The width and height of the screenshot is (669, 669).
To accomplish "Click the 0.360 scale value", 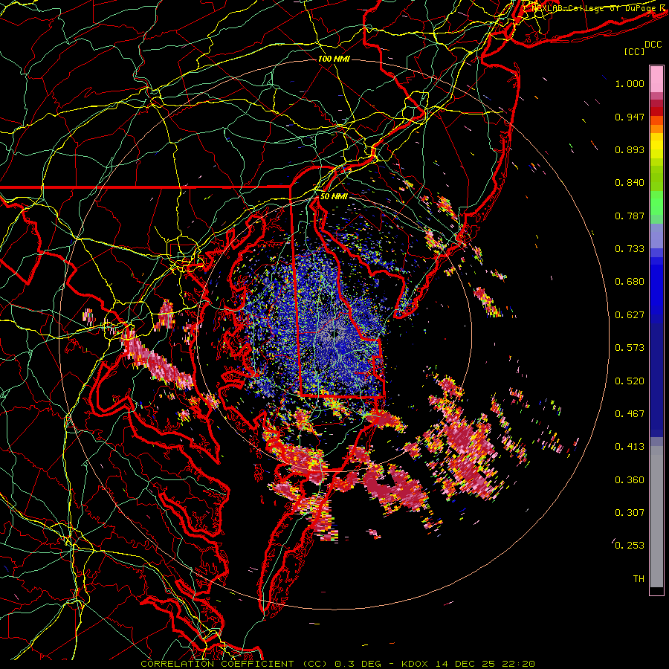I will [x=630, y=480].
